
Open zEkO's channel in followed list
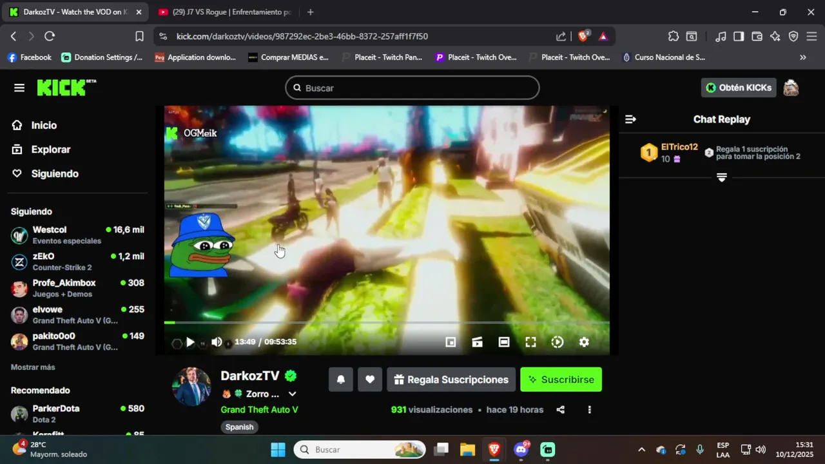77,261
